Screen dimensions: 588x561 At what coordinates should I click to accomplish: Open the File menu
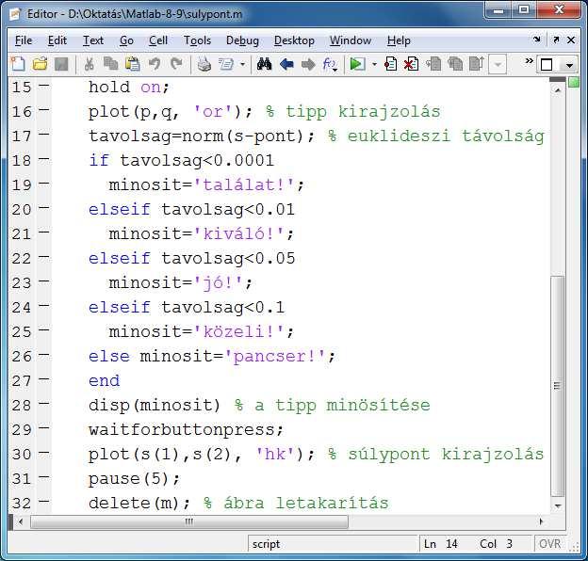tap(24, 40)
